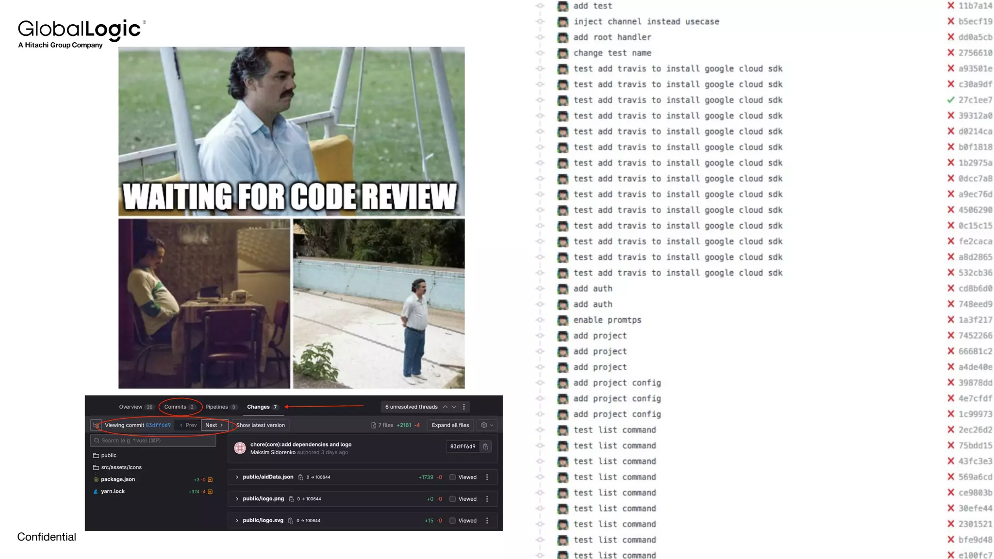Viewport: 994px width, 559px height.
Task: Mark public/aidData.json as Viewed
Action: (452, 477)
